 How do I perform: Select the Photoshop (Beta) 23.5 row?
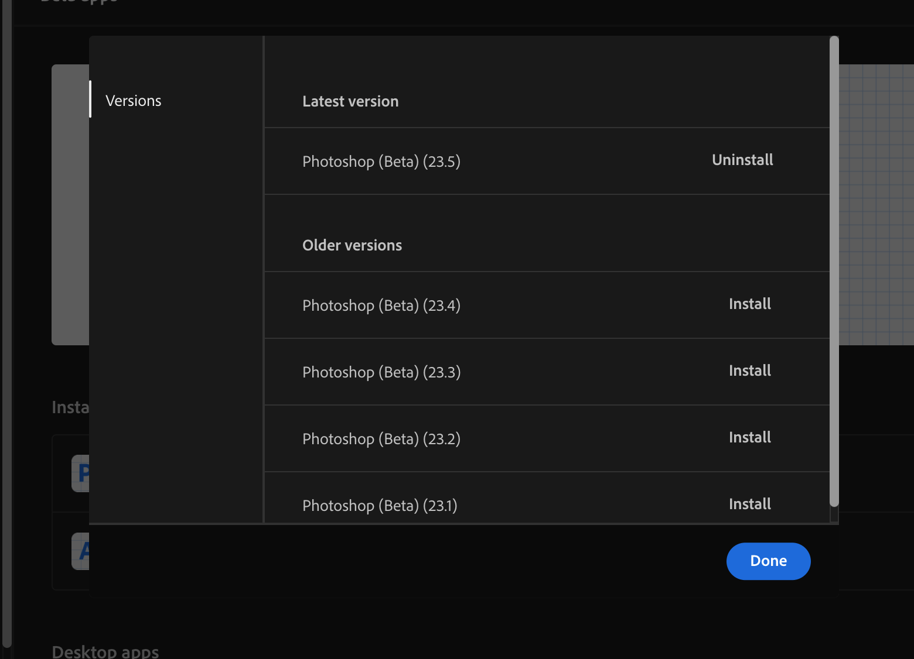coord(381,161)
